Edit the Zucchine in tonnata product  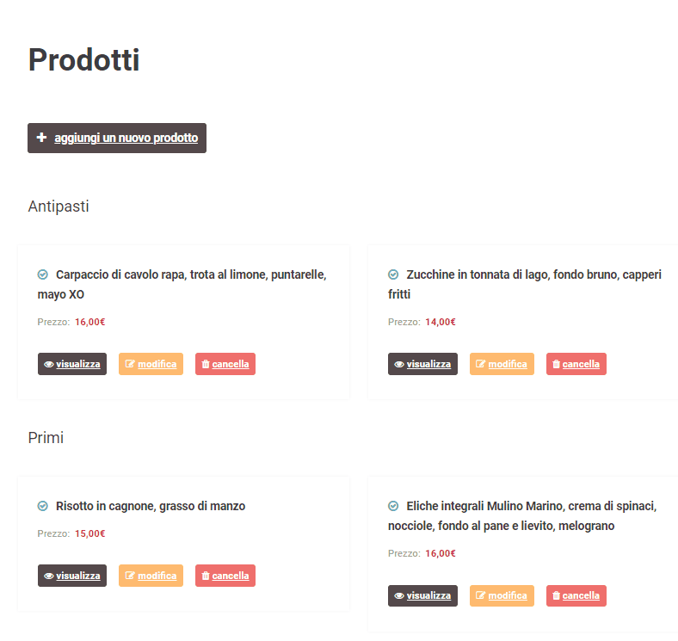(502, 364)
